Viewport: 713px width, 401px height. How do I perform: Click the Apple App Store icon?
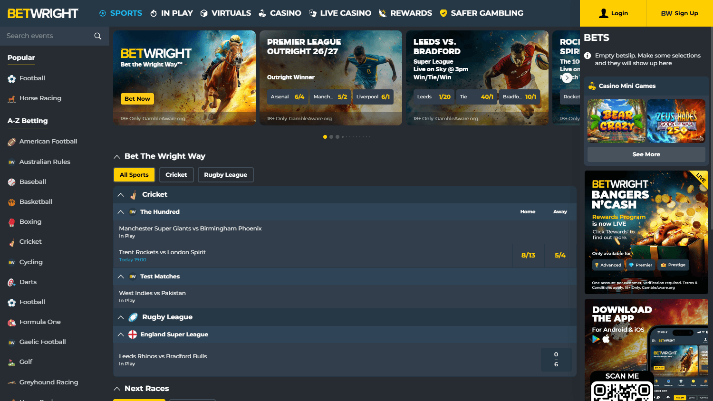click(606, 339)
